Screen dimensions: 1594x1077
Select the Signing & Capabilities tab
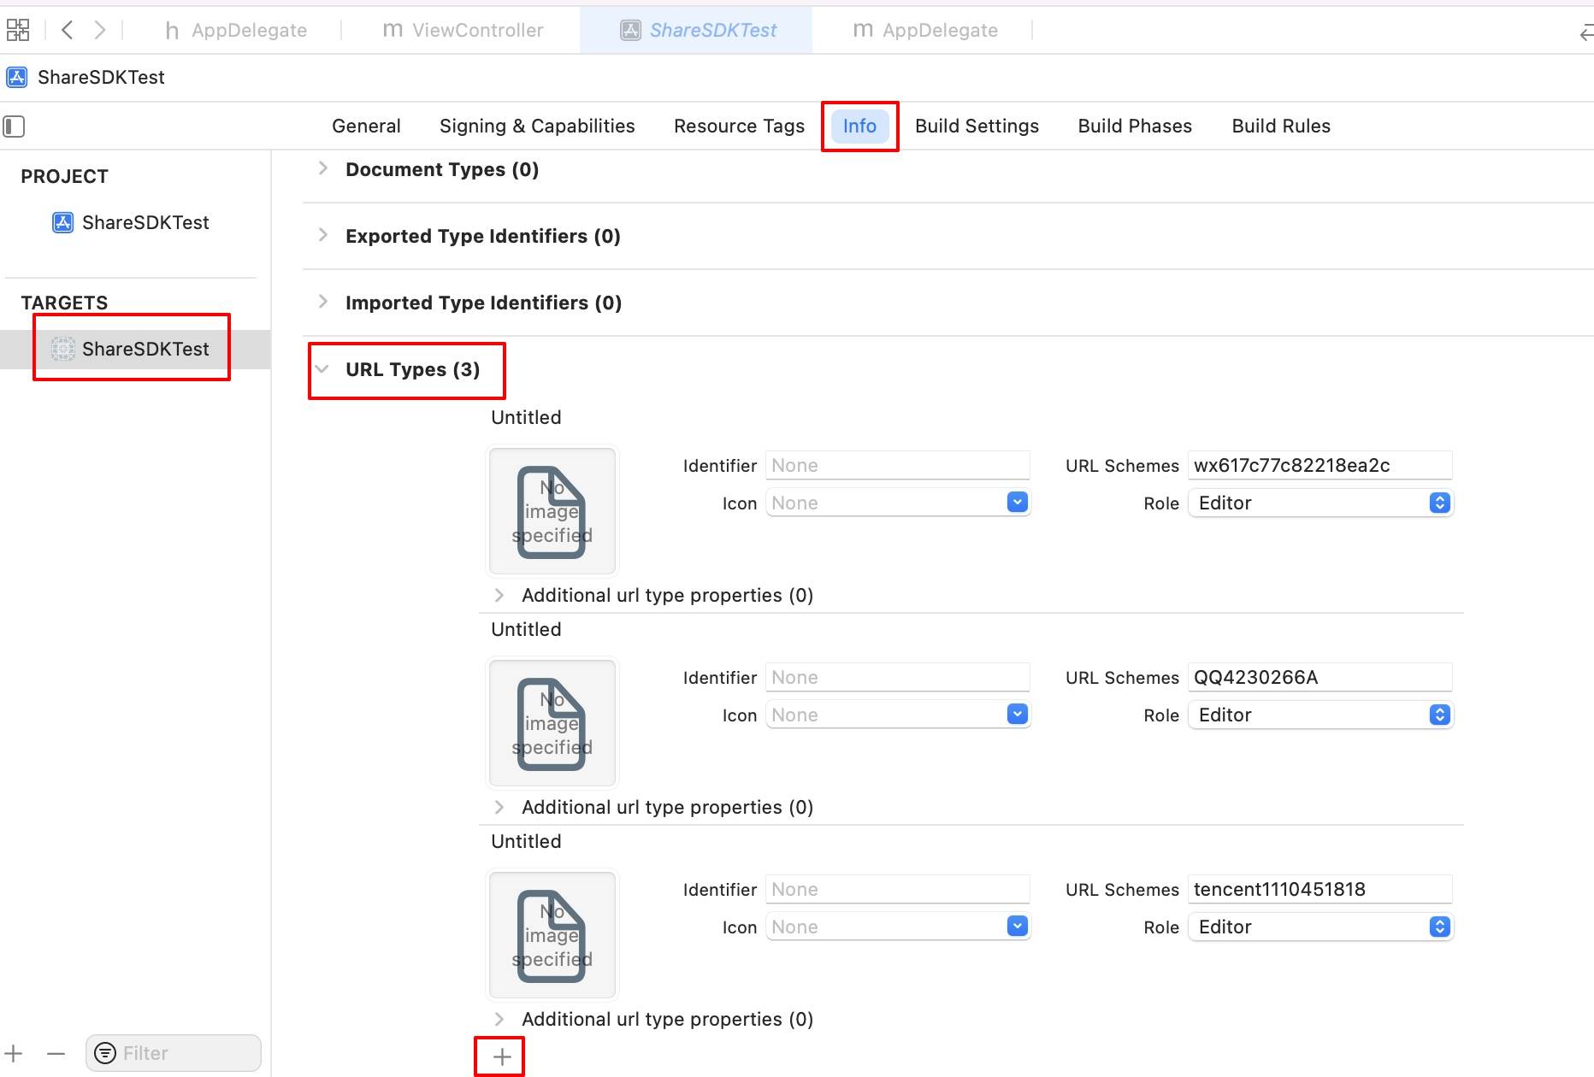[536, 126]
